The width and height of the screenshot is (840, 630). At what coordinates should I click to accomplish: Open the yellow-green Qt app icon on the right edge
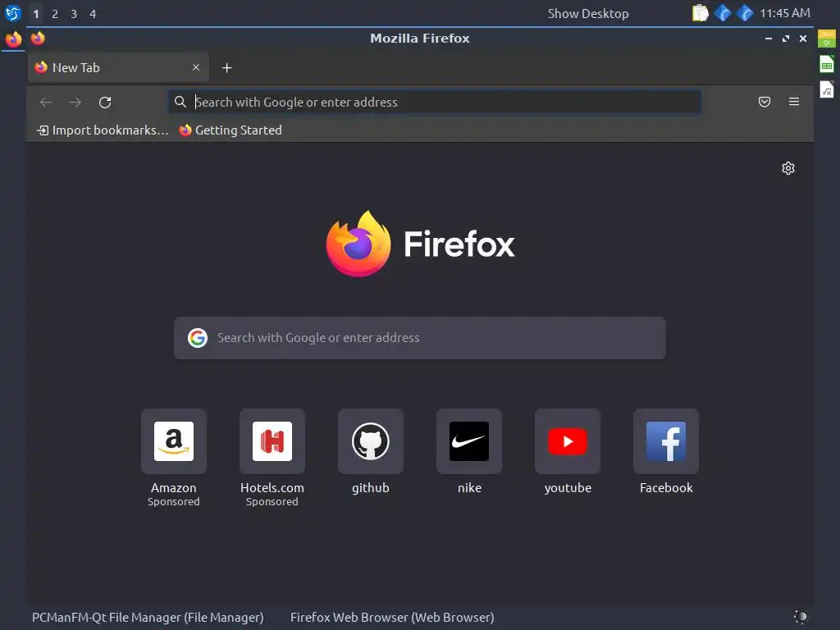(827, 39)
